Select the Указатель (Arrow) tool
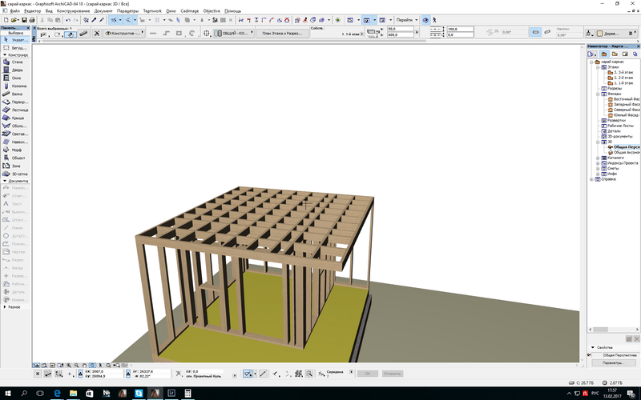641x400 pixels. coord(14,38)
